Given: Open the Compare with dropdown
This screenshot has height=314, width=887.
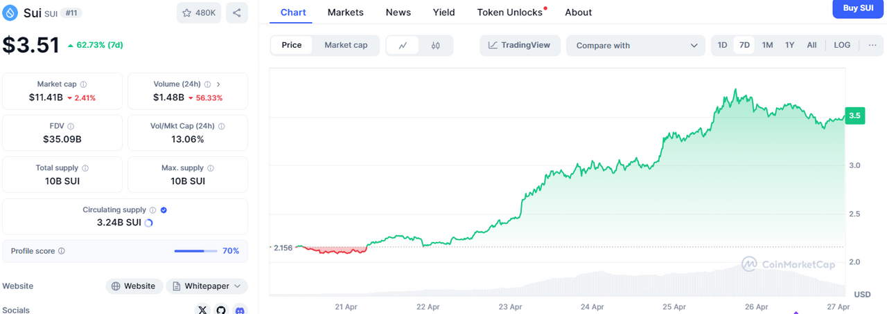Looking at the screenshot, I should coord(635,46).
